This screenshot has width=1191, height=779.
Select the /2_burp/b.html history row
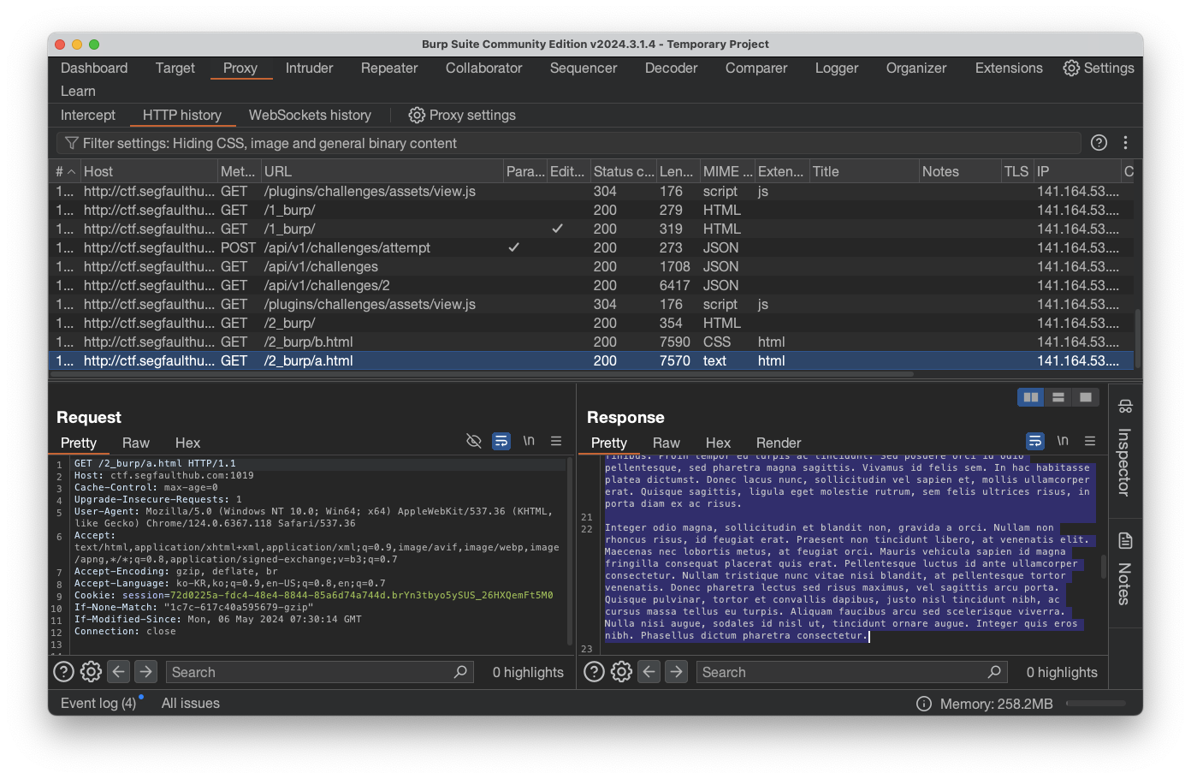point(592,342)
